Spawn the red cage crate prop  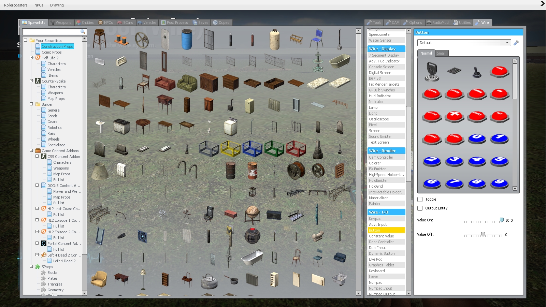(296, 148)
